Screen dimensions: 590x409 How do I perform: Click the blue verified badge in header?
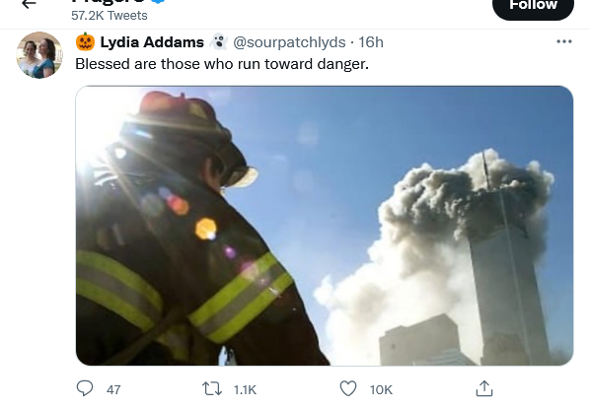159,1
